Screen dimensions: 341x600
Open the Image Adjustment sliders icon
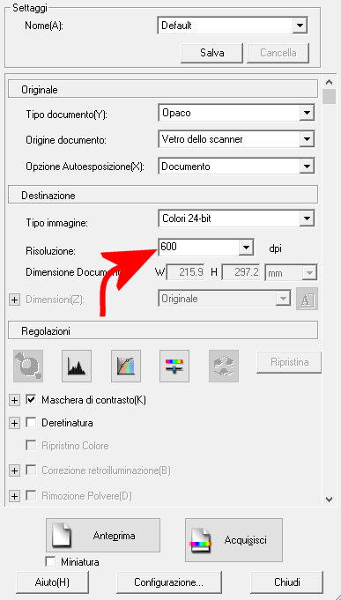pyautogui.click(x=174, y=366)
